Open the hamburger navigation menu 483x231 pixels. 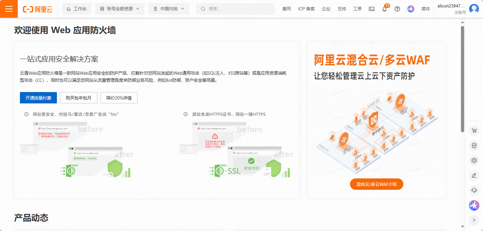[x=9, y=9]
